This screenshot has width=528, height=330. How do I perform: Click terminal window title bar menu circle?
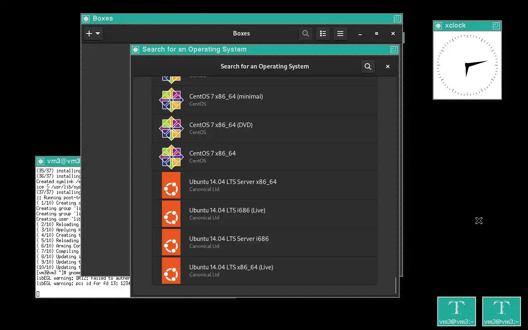tap(40, 161)
